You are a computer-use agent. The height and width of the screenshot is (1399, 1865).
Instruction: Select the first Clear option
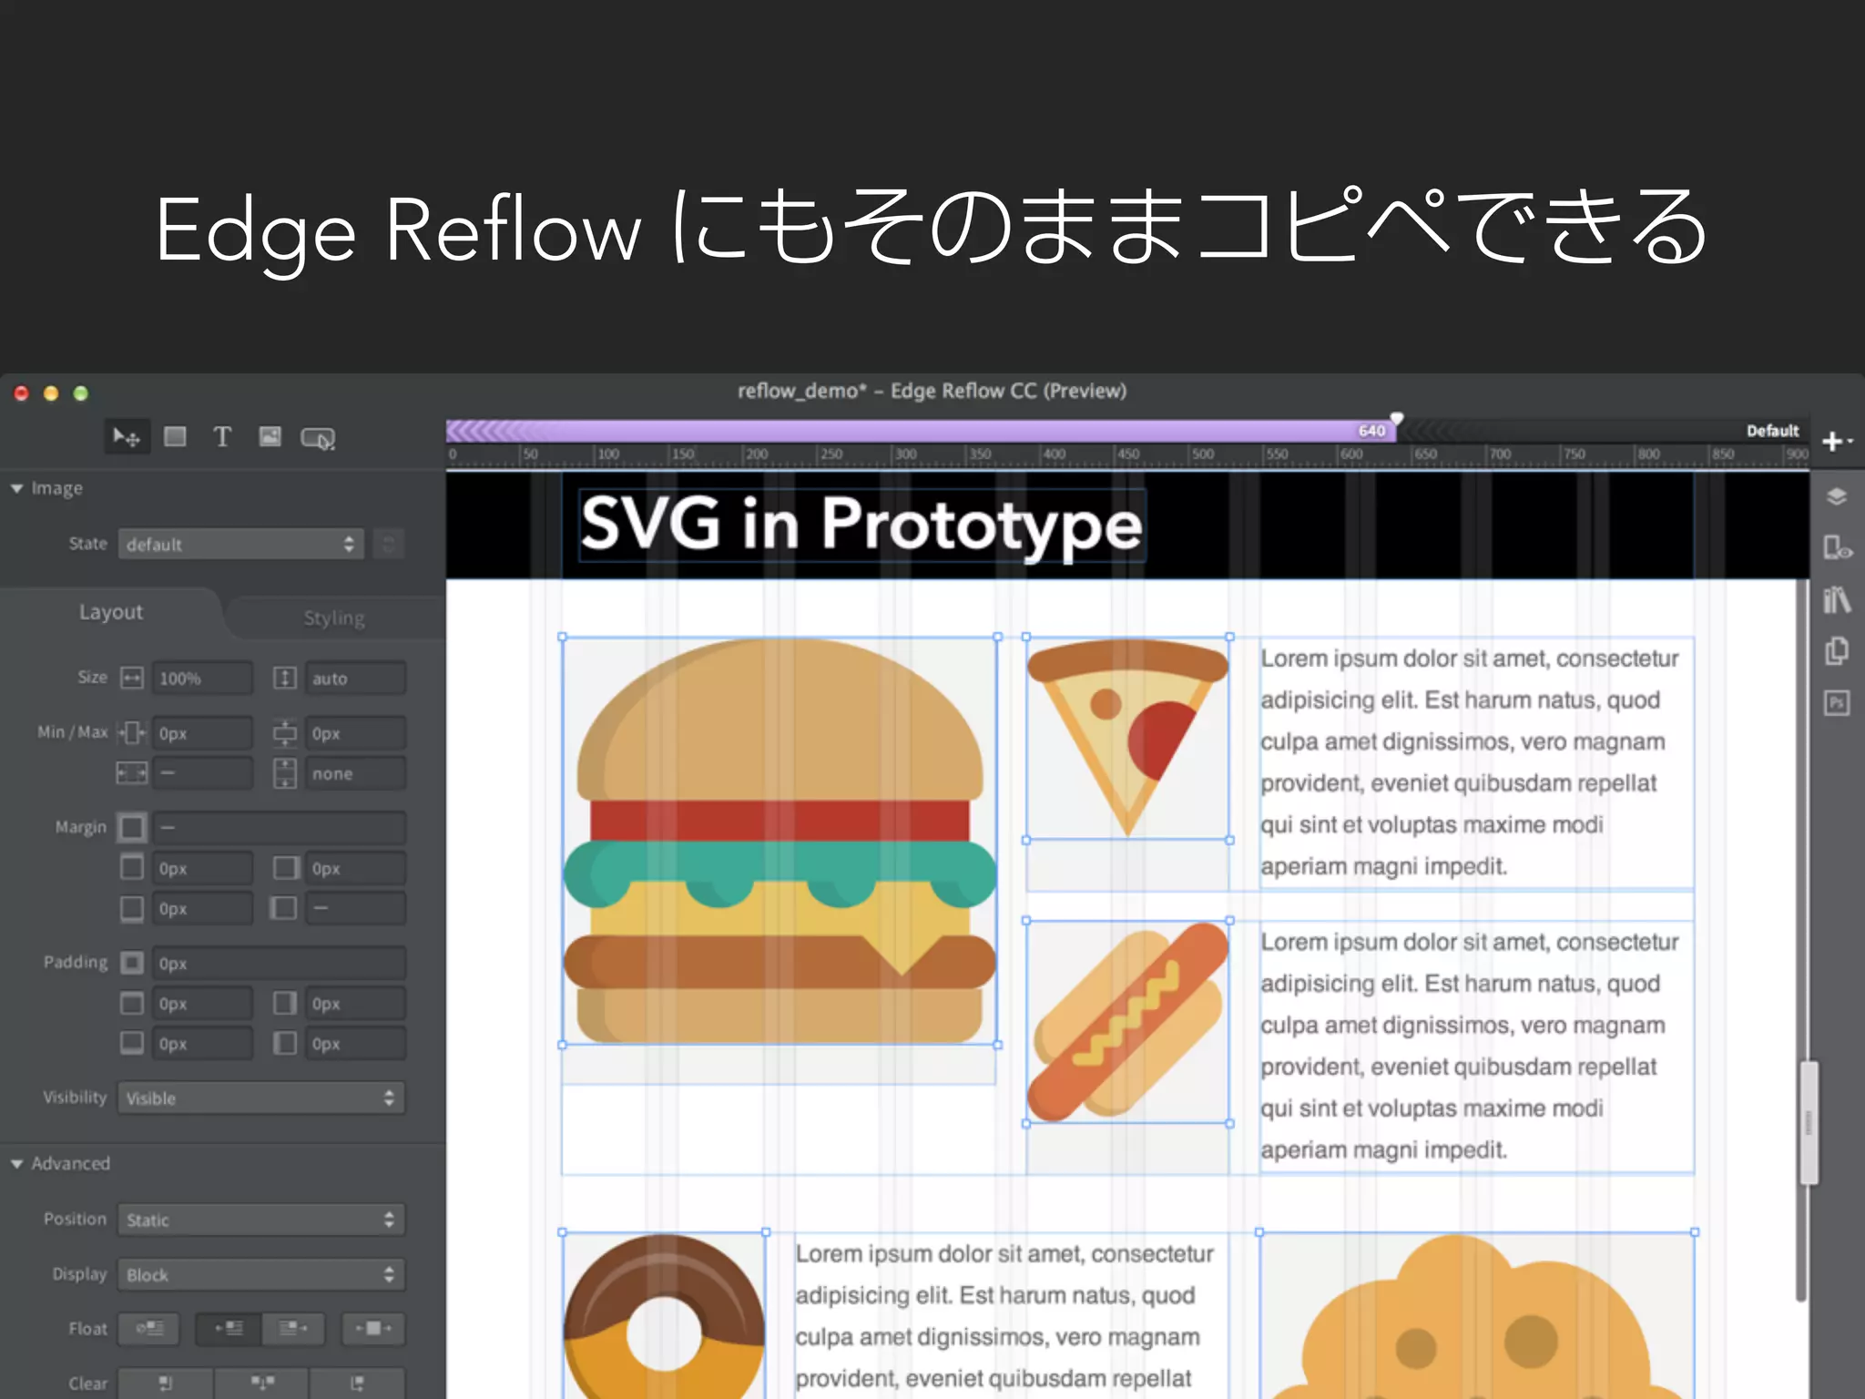click(166, 1383)
